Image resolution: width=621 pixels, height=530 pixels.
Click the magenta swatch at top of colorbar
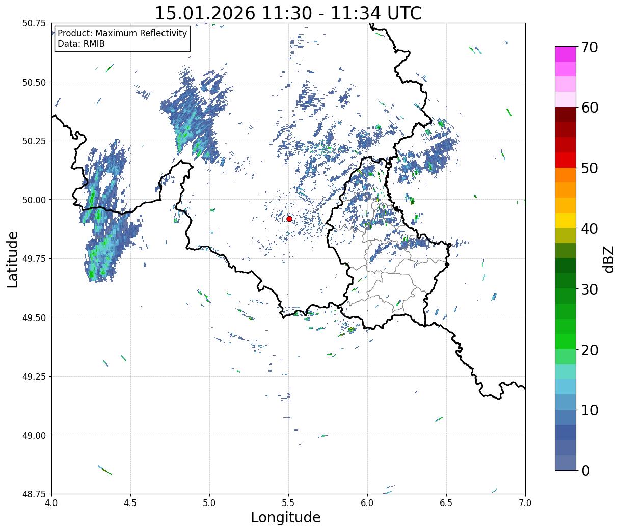[565, 54]
